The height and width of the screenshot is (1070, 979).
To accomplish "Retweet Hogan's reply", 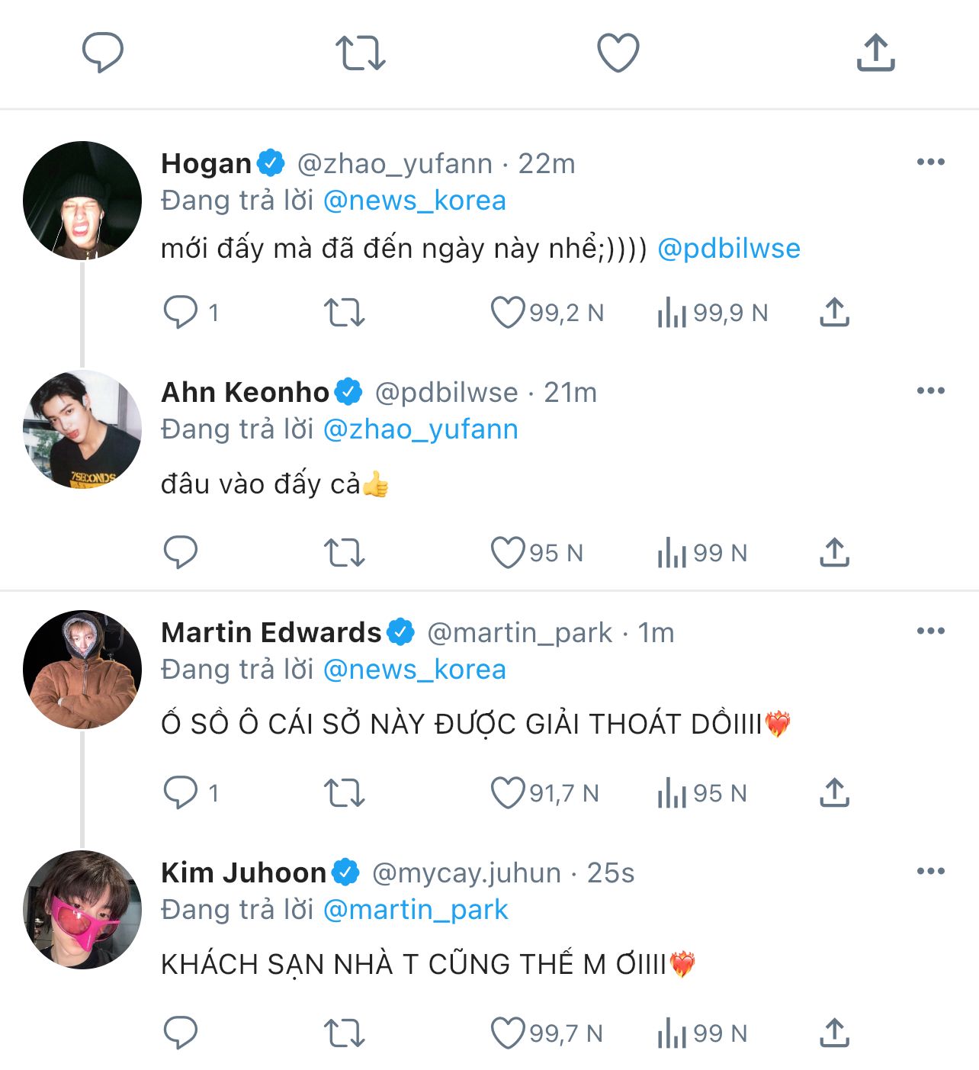I will (x=345, y=312).
